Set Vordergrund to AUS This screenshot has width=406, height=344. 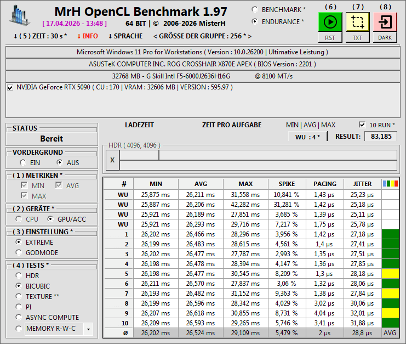pos(60,162)
